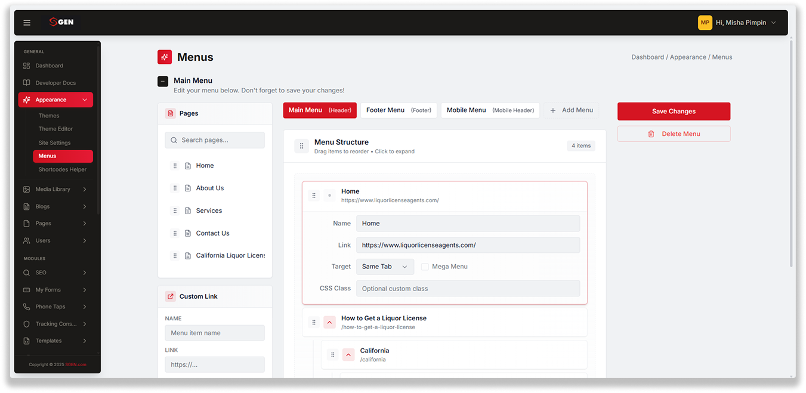Viewport: 806px width, 393px height.
Task: Click the Save Changes button
Action: coord(674,112)
